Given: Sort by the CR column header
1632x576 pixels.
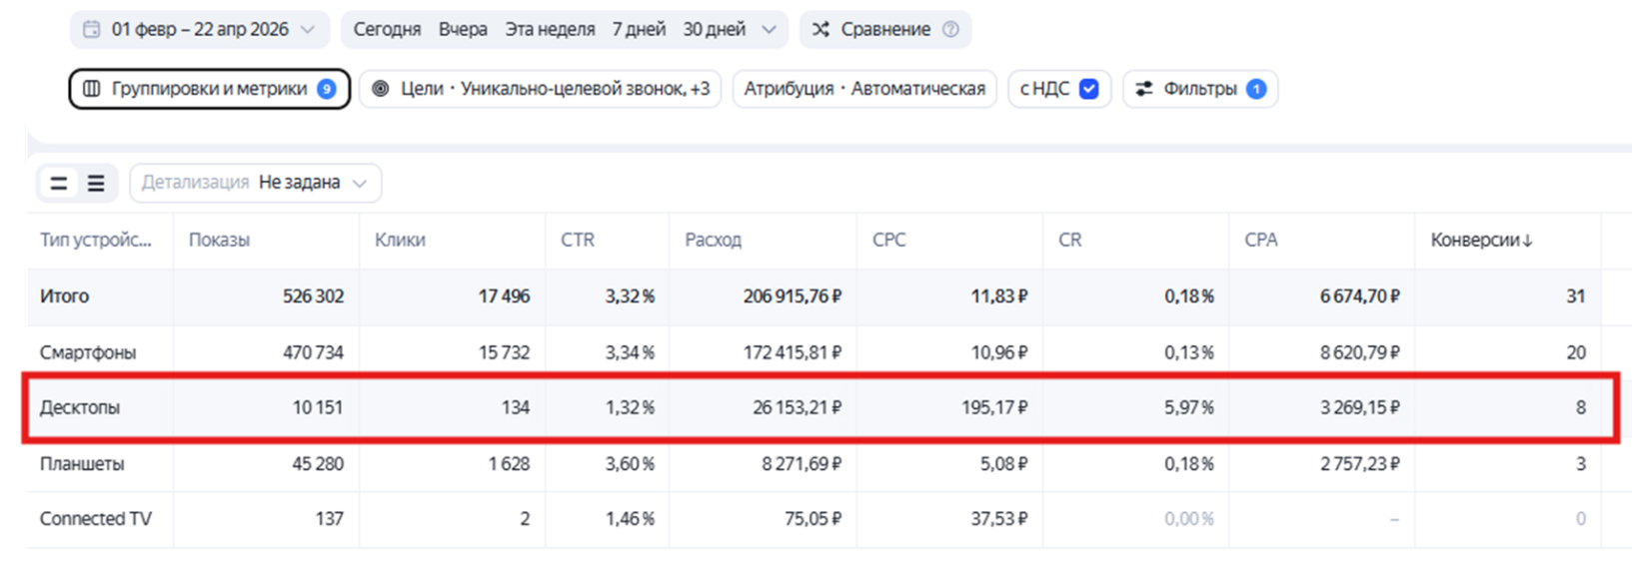Looking at the screenshot, I should pyautogui.click(x=1069, y=241).
